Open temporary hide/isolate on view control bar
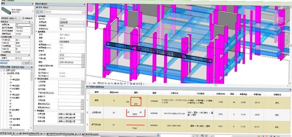 pyautogui.click(x=125, y=84)
